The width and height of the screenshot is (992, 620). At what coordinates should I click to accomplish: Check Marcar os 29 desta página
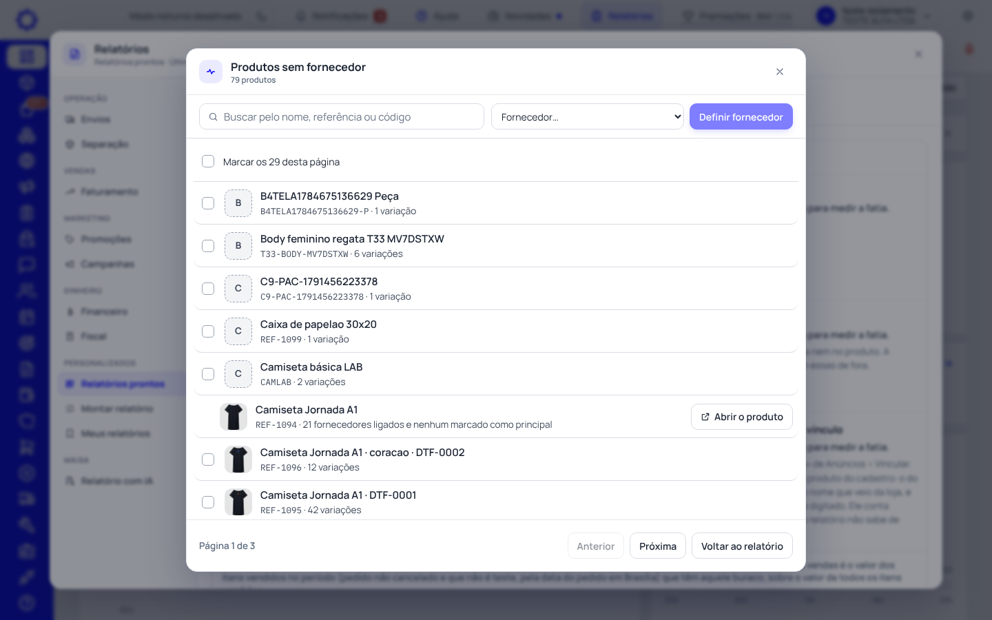(208, 161)
